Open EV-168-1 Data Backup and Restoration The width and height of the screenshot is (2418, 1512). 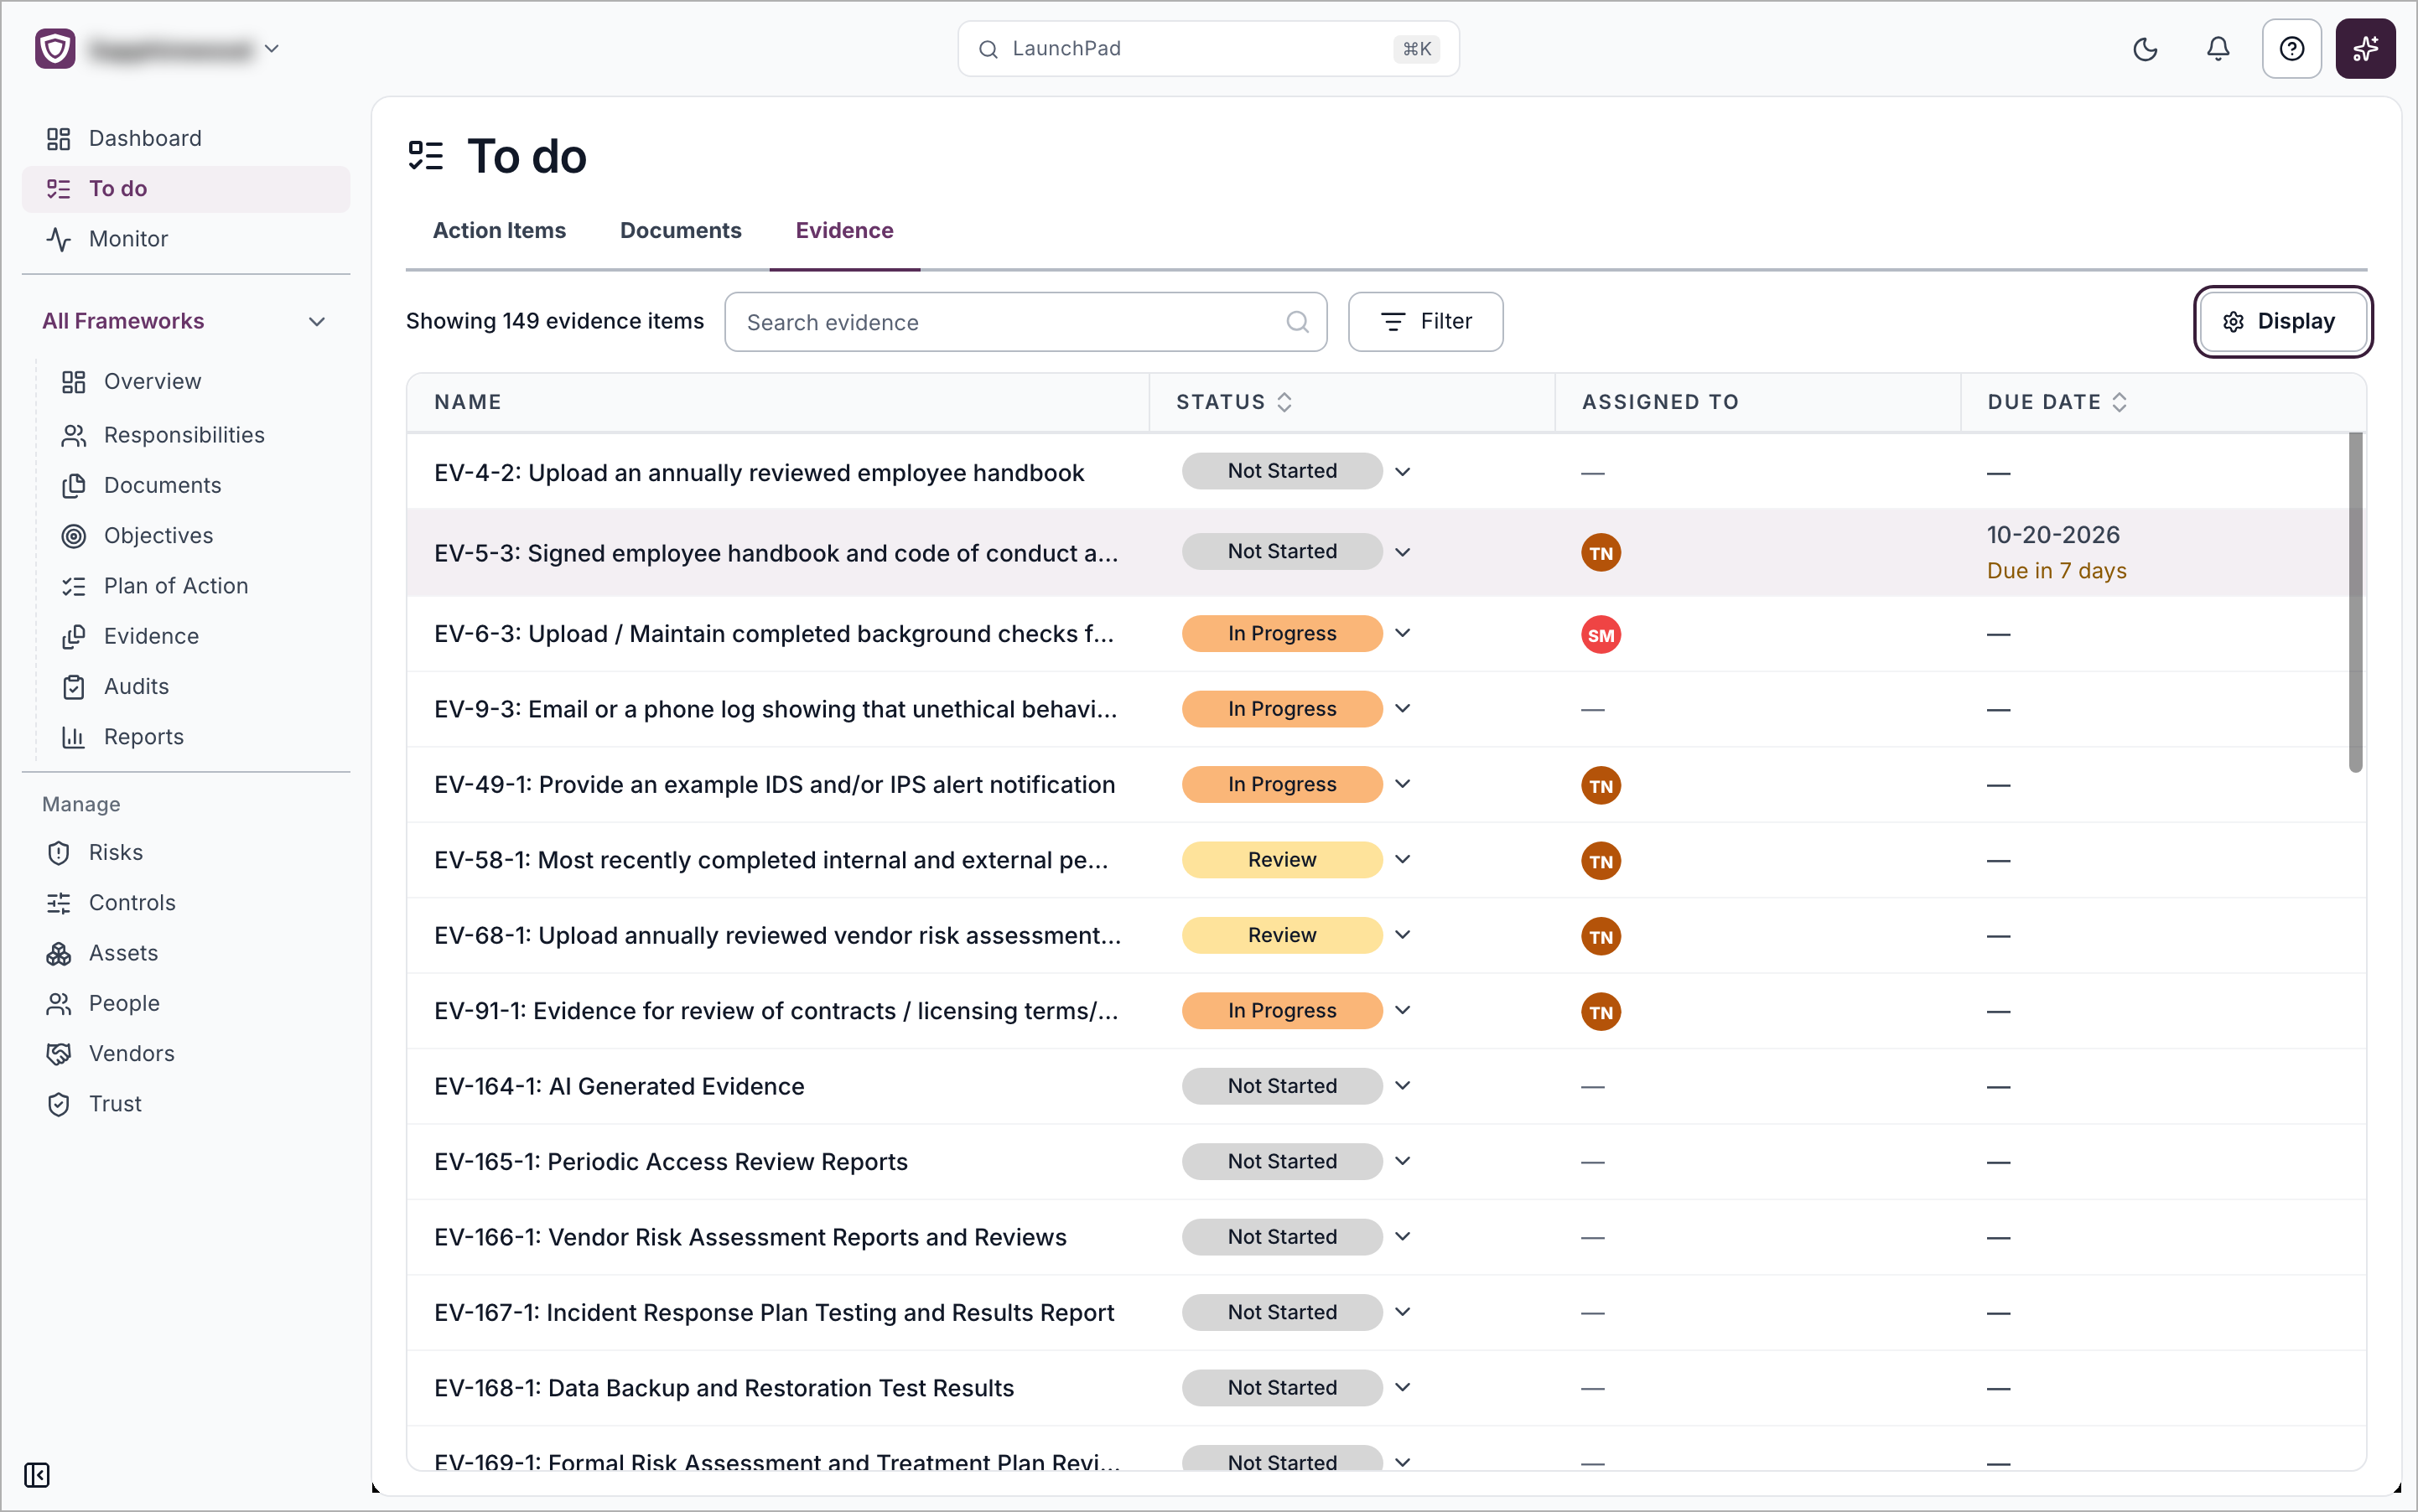724,1388
